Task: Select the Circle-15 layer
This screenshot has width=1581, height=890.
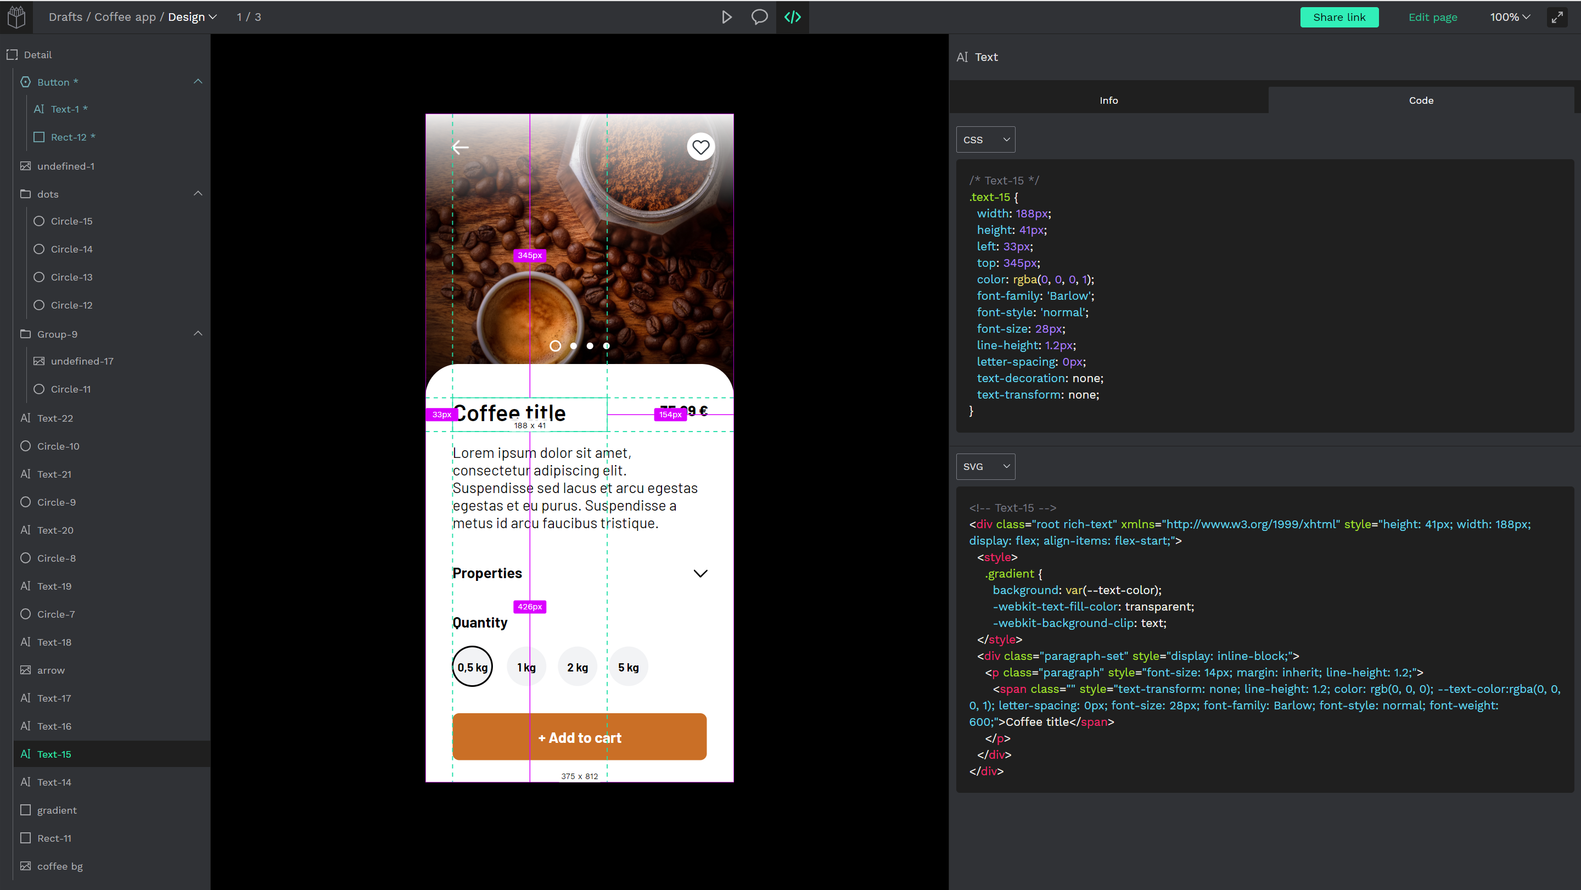Action: (71, 221)
